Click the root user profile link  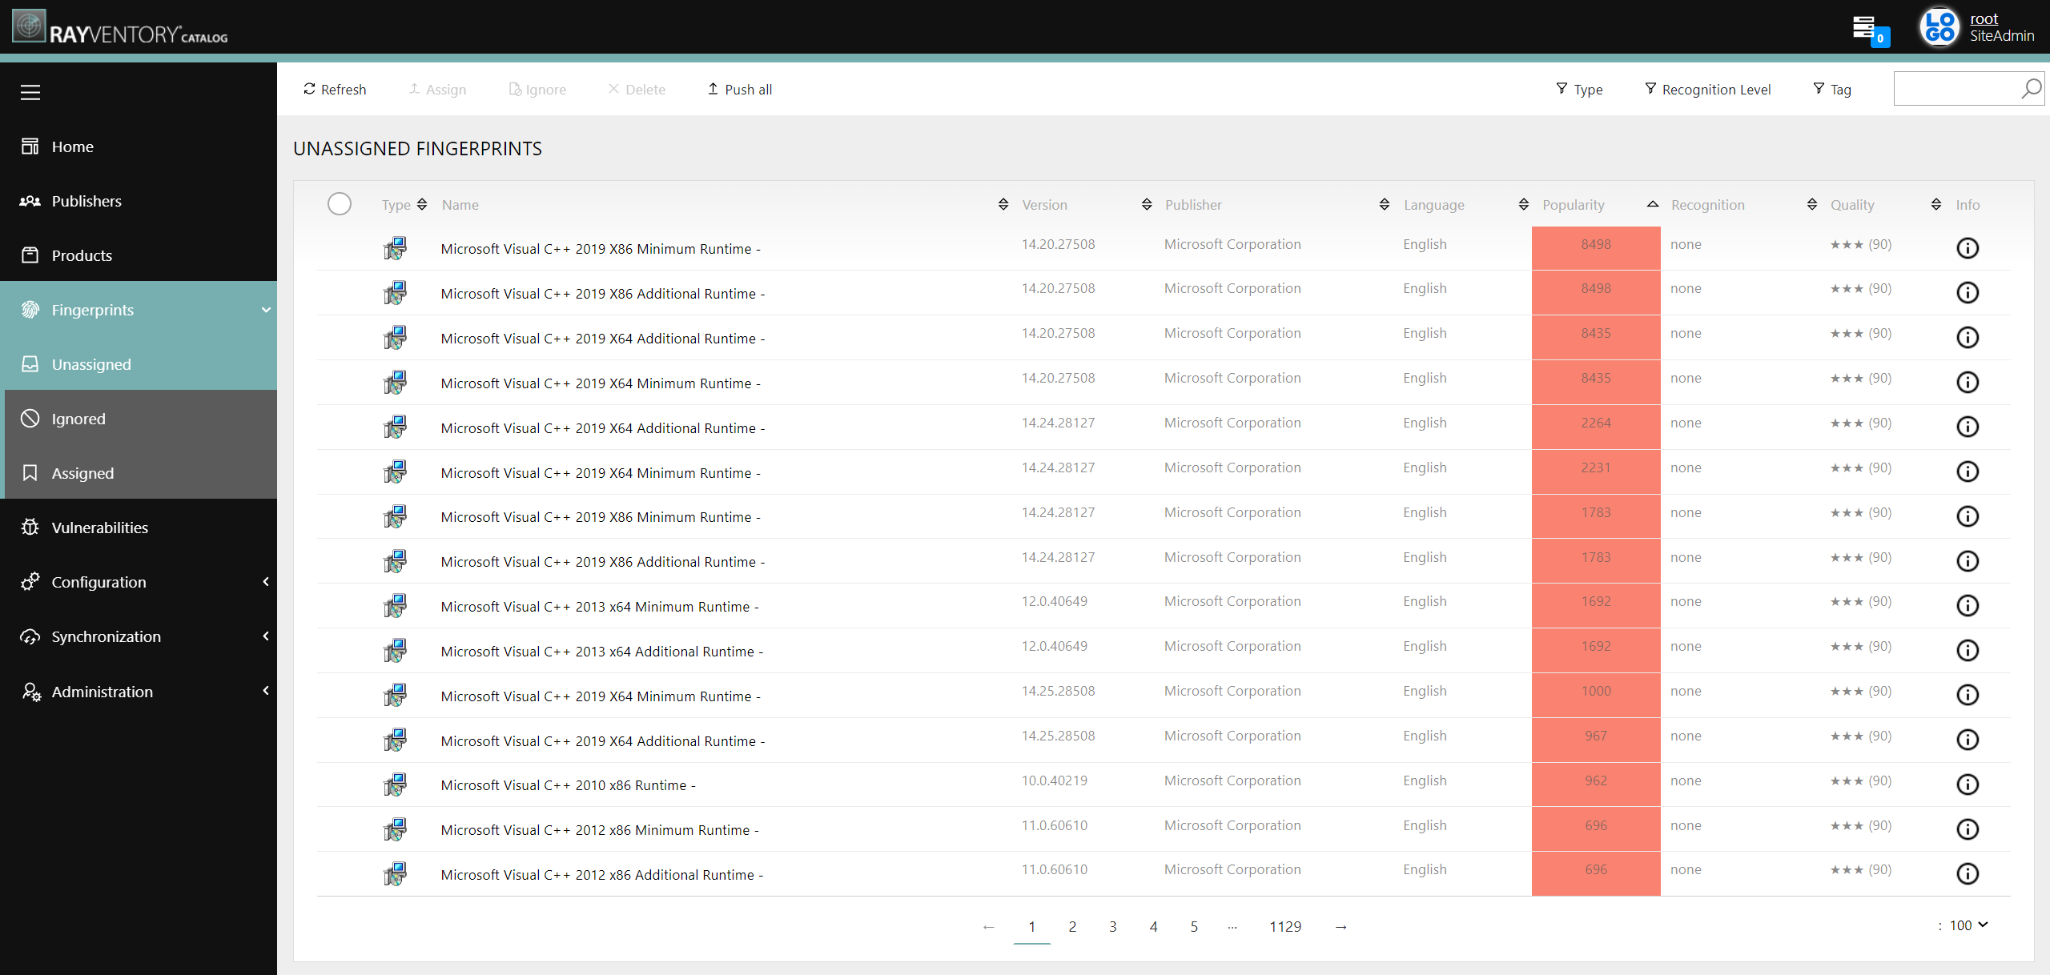coord(1984,19)
